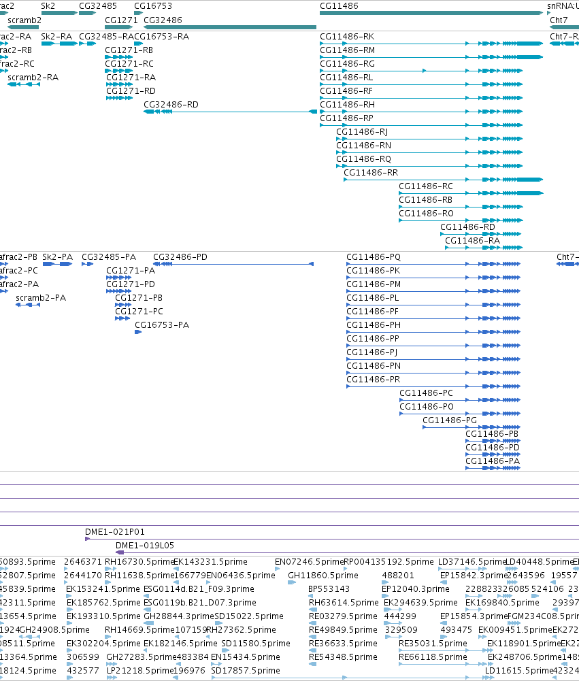Select the CG1271-PB protein
The height and width of the screenshot is (681, 579).
[139, 298]
